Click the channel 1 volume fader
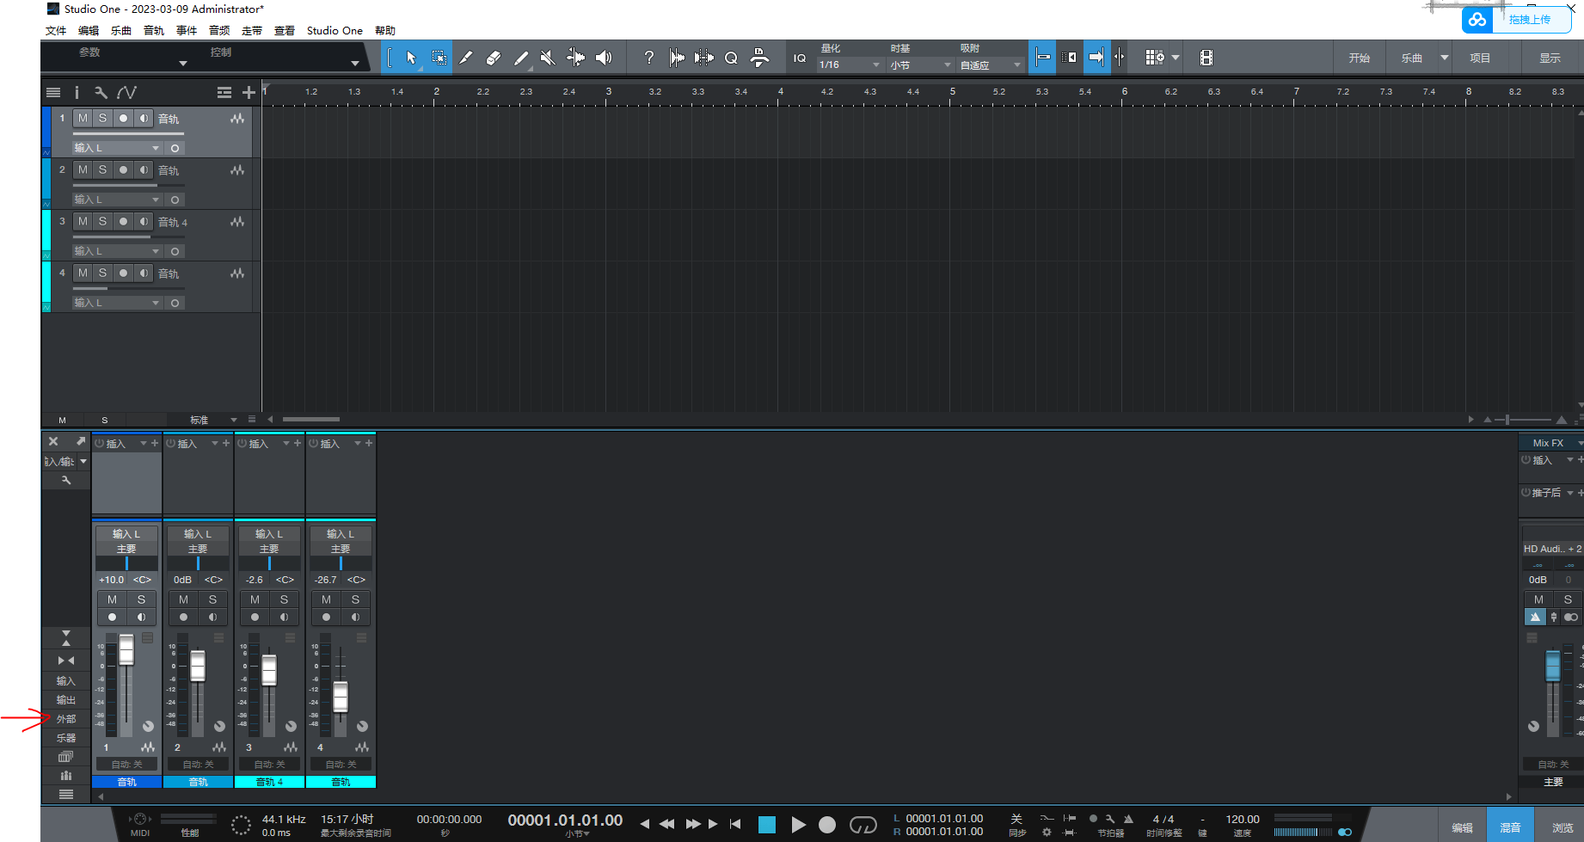 coord(126,649)
